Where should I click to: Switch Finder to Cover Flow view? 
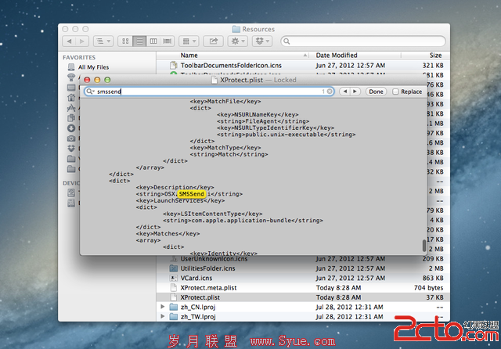click(167, 41)
